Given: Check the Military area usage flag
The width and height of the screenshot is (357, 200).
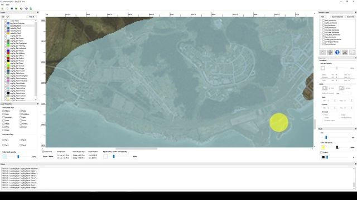Looking at the screenshot, I should click(x=3, y=111).
